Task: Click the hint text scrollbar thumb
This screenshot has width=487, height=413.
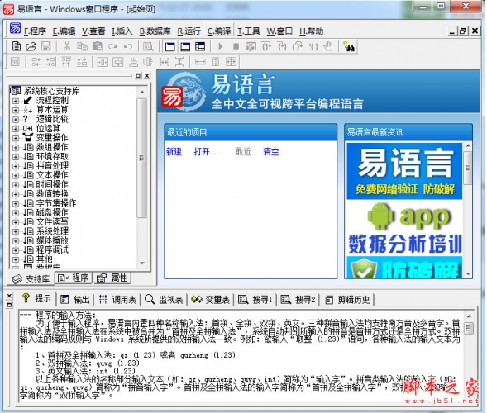Action: pyautogui.click(x=469, y=328)
